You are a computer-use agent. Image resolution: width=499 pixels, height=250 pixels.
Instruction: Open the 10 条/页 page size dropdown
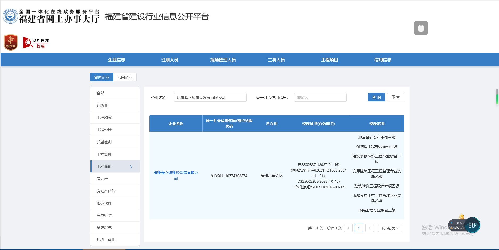(390, 228)
